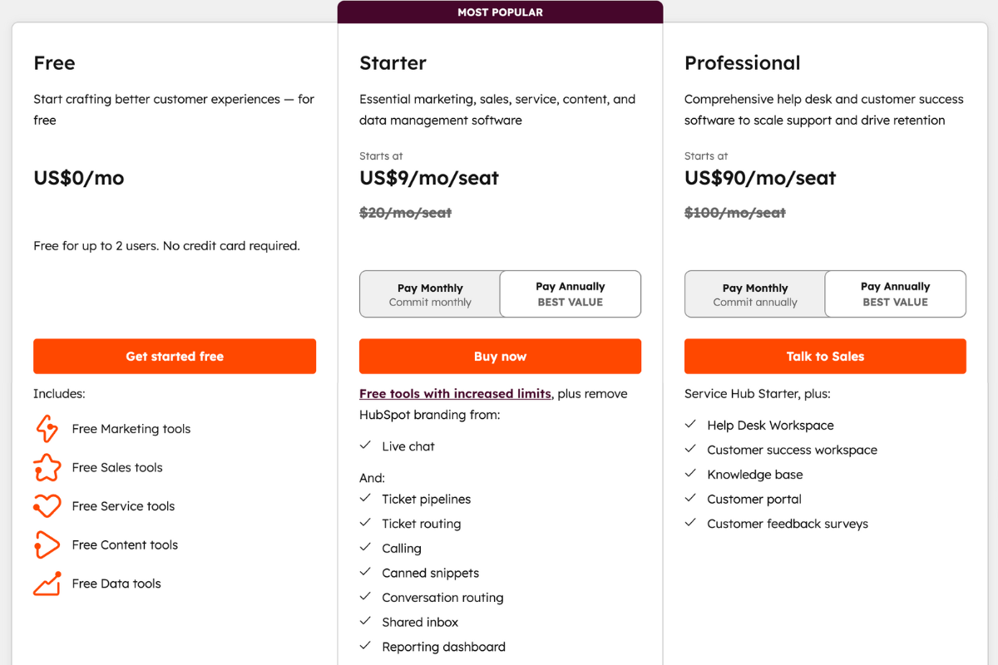Click the Free Data tools chart icon
Screen dimensions: 998x665
point(47,583)
